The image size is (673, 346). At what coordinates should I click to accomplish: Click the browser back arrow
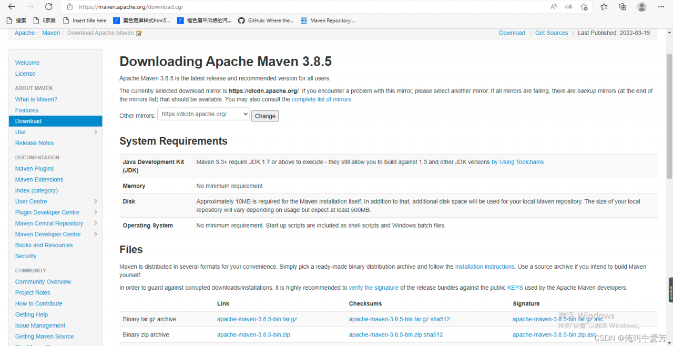(12, 7)
